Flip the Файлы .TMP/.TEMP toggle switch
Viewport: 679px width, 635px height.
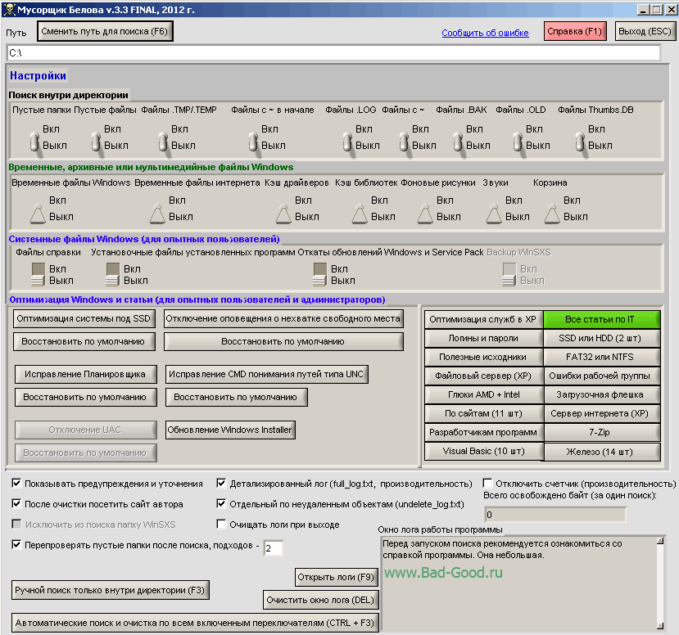click(x=163, y=142)
